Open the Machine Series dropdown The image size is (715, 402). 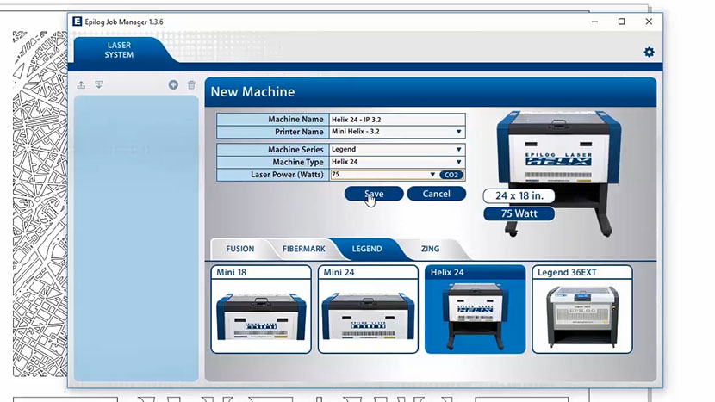[459, 150]
